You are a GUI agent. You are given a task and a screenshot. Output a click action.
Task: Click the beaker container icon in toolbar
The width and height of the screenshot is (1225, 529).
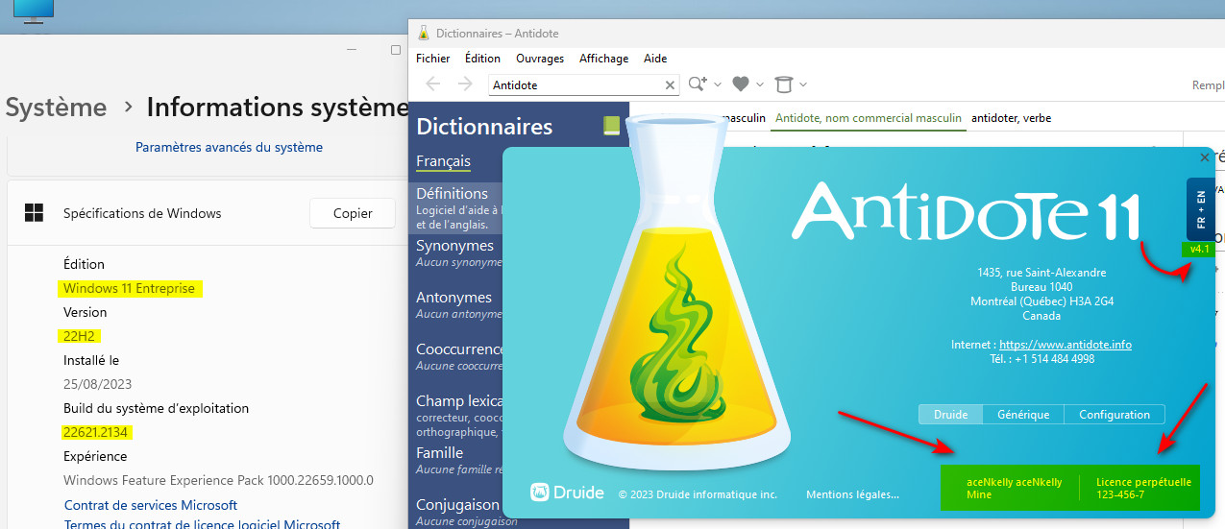click(x=784, y=84)
